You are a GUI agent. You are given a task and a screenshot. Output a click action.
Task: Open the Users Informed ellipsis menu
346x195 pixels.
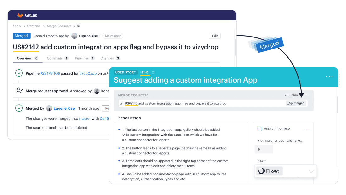(307, 129)
